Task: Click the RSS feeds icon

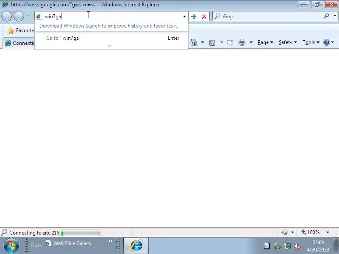Action: pos(212,43)
